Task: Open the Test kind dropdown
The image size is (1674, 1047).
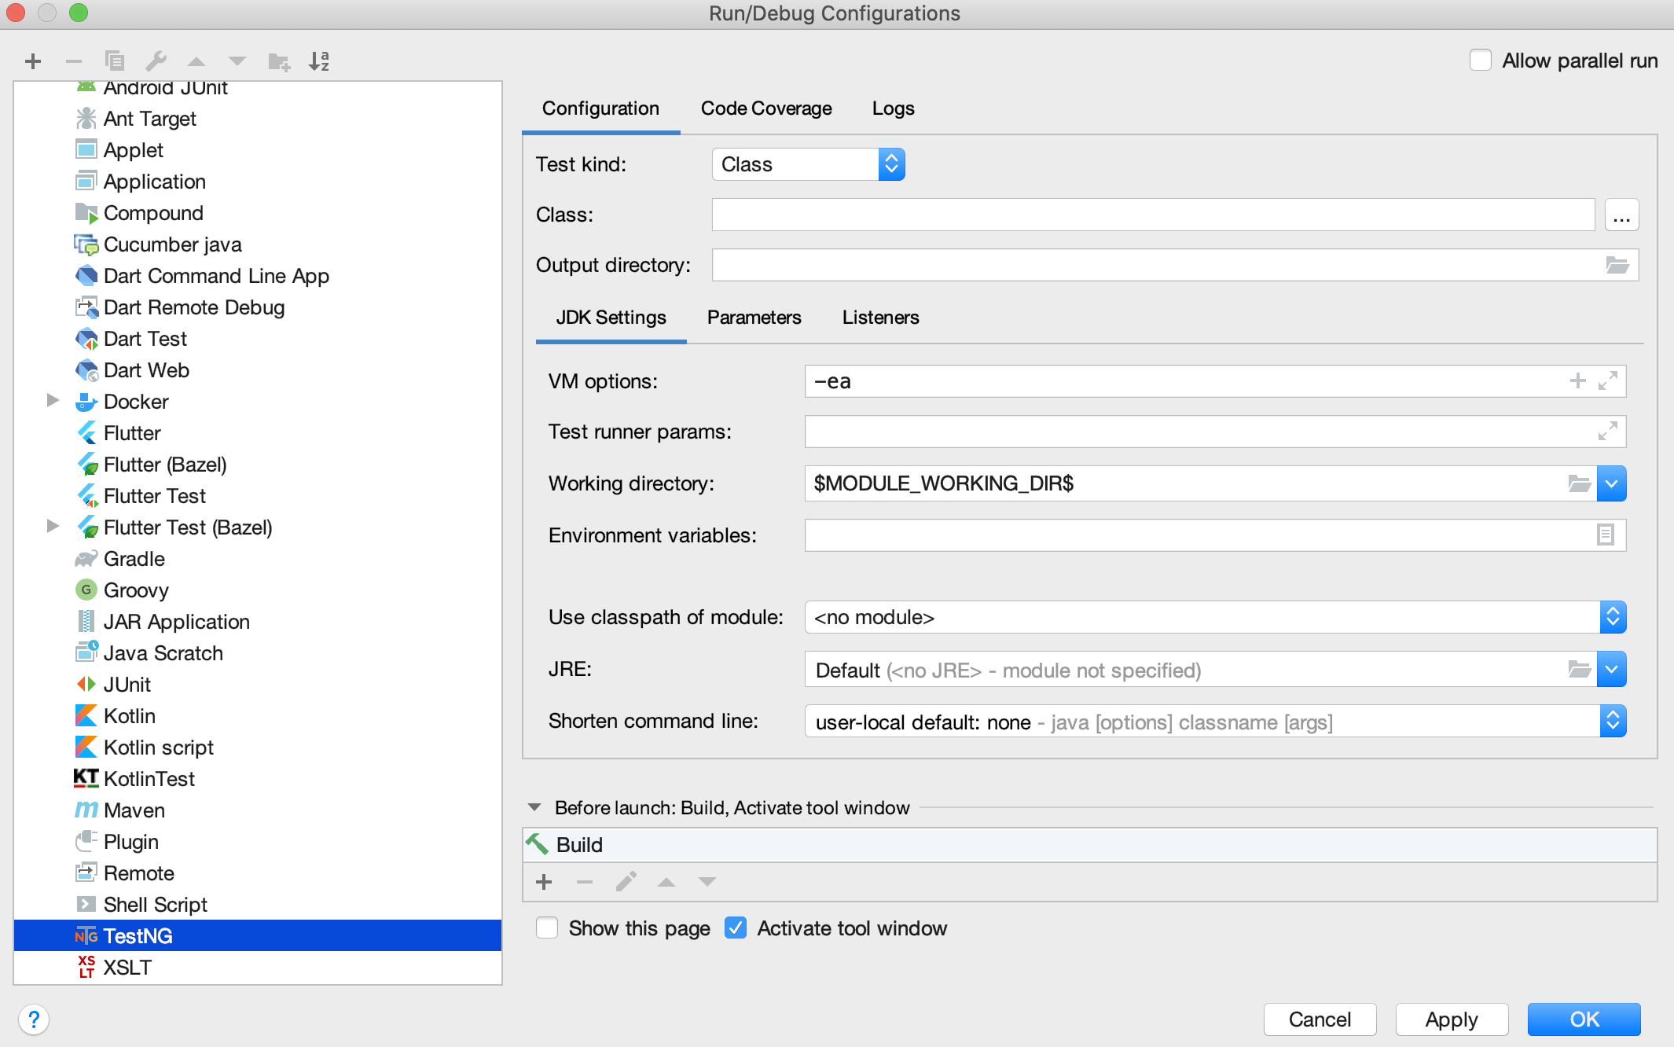Action: click(890, 164)
